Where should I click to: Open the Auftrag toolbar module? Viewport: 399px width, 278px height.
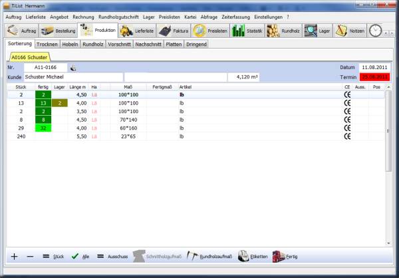21,31
